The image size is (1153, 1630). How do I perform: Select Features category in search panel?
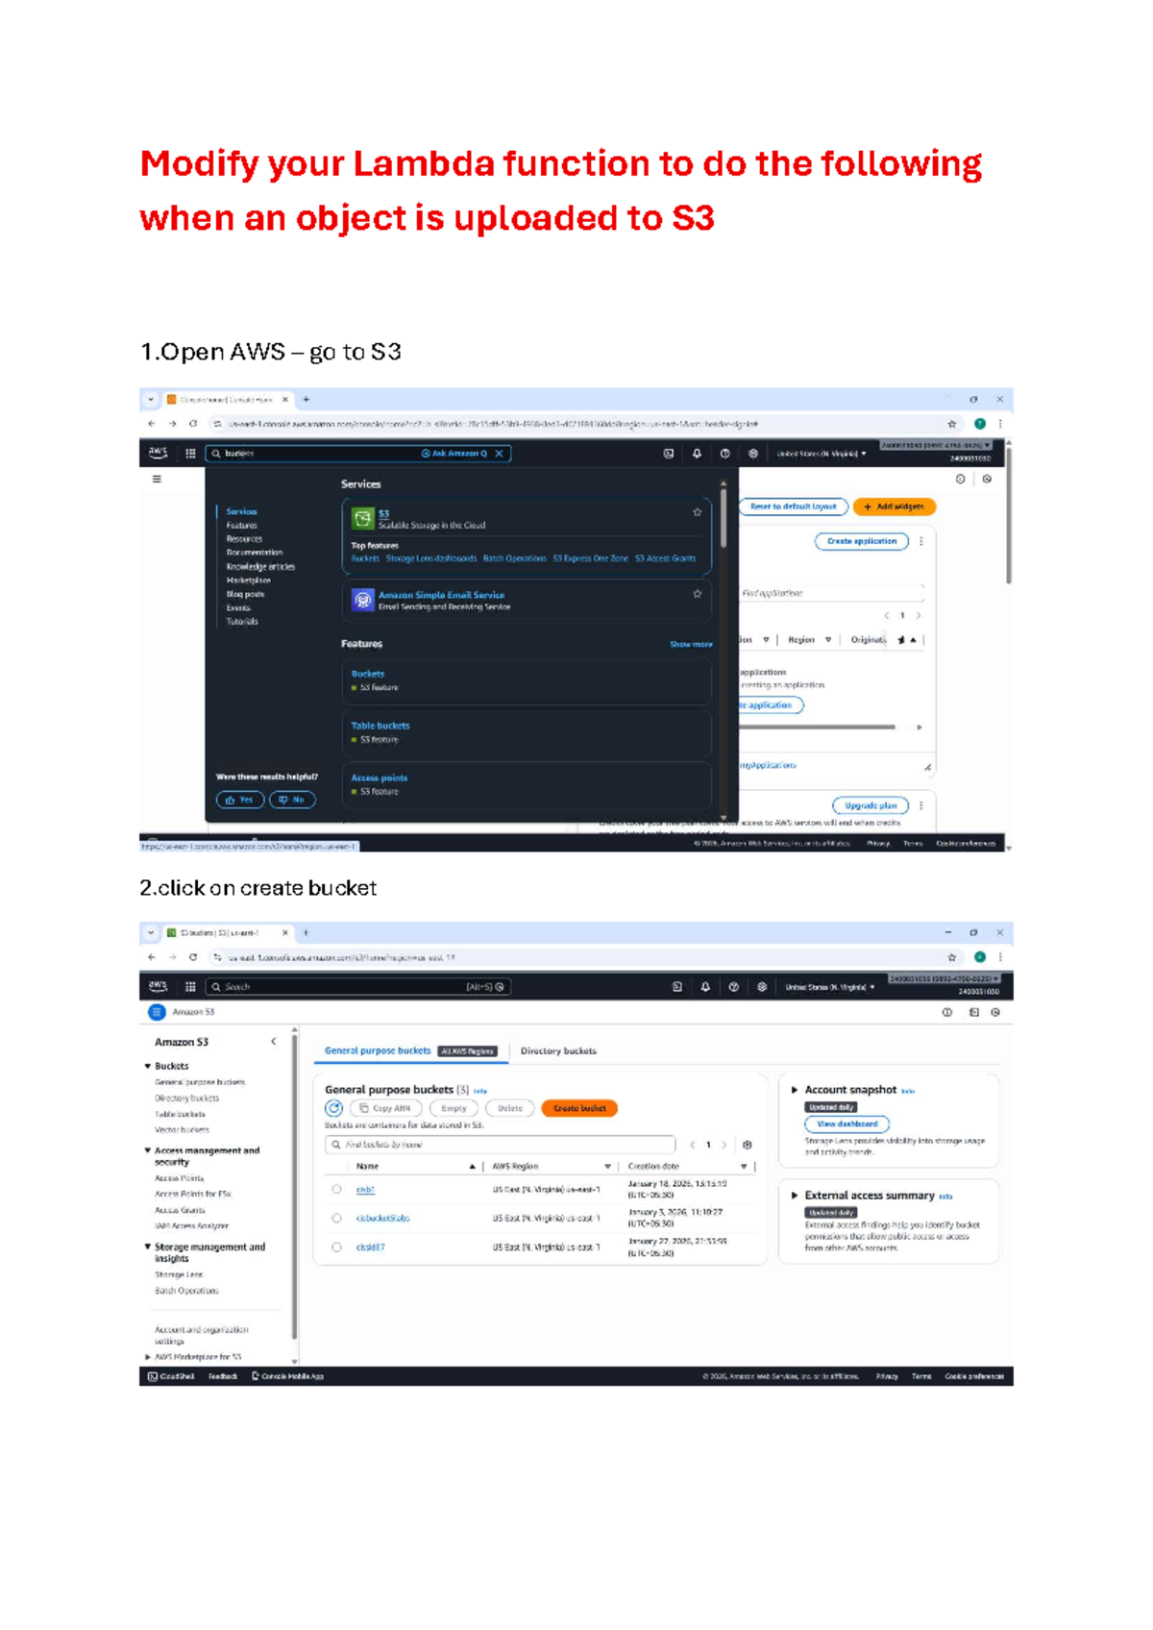pyautogui.click(x=241, y=526)
